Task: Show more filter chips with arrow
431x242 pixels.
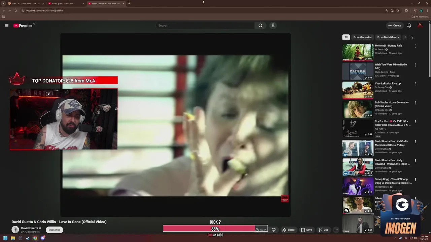Action: point(412,37)
